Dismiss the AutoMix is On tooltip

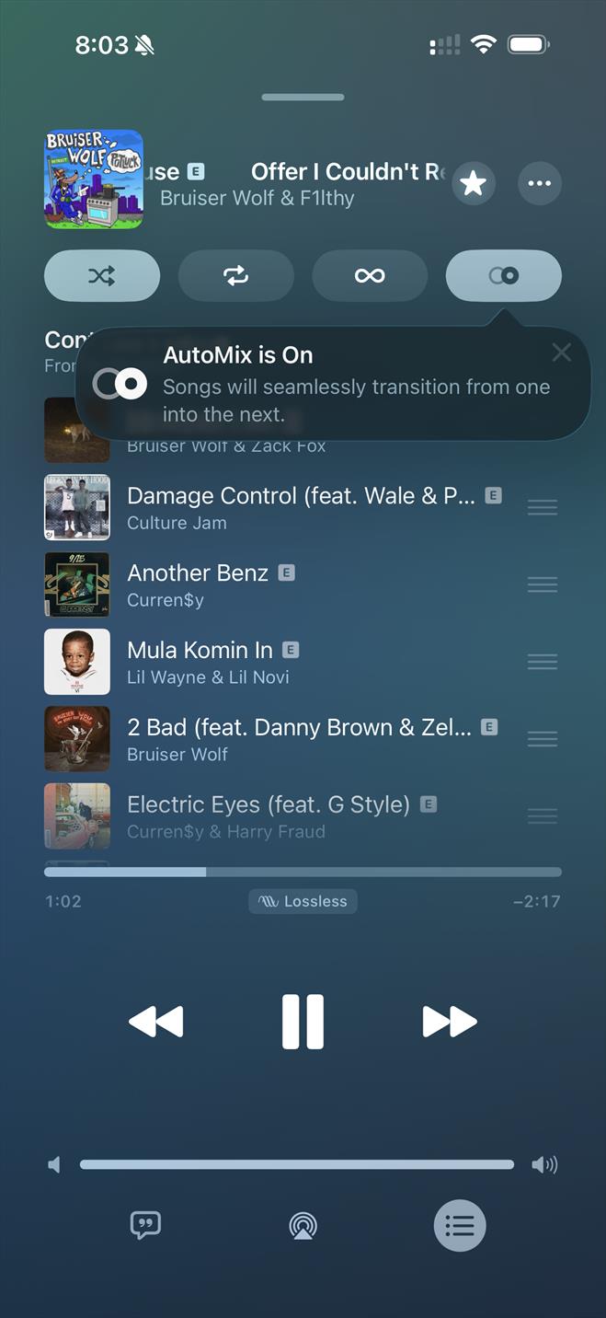coord(561,353)
